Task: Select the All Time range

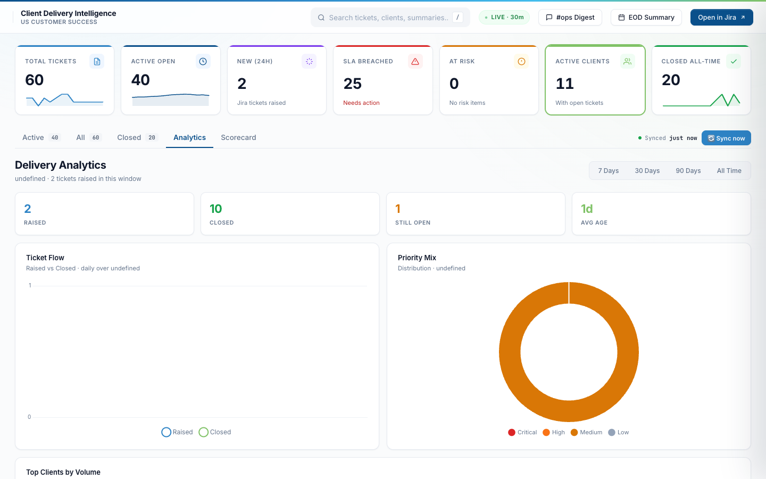Action: (729, 171)
